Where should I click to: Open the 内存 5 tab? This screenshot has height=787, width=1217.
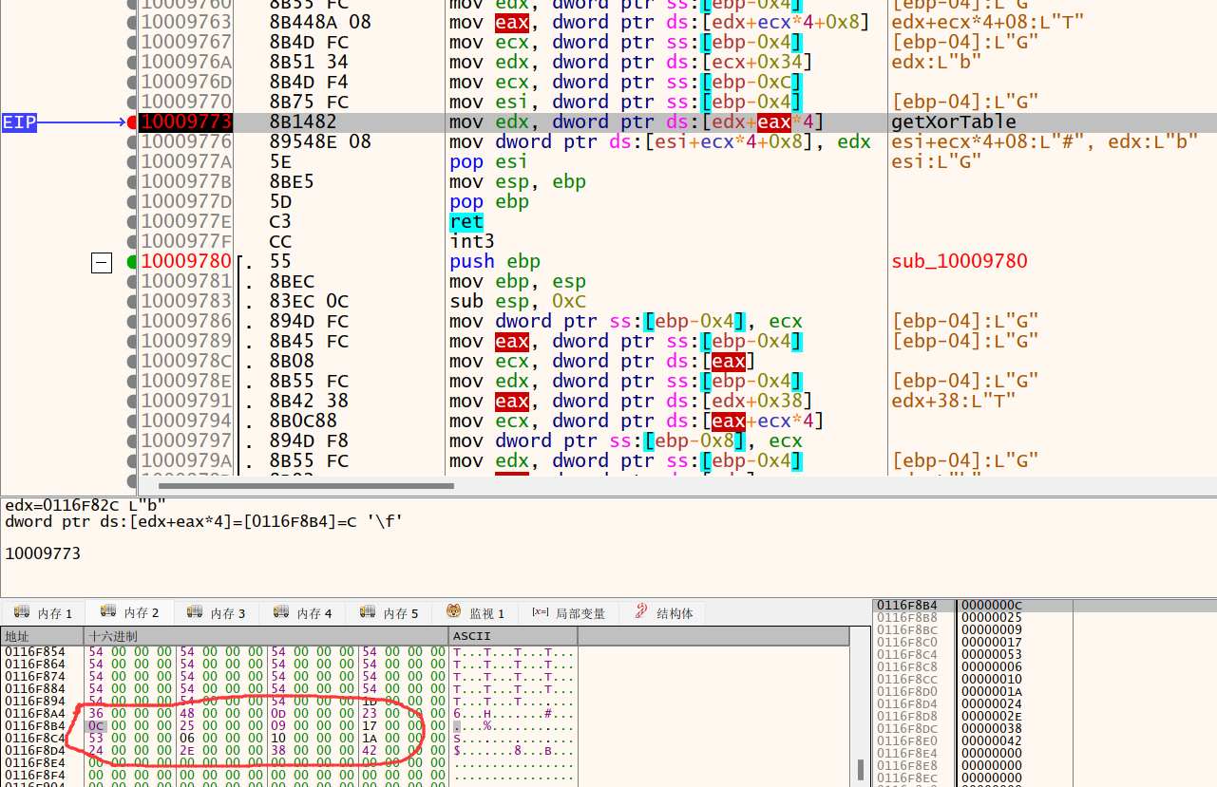coord(390,613)
